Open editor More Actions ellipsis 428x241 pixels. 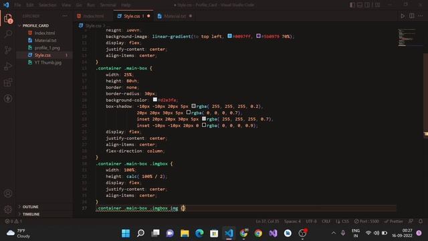point(421,16)
